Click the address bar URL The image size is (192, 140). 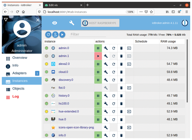67,12
